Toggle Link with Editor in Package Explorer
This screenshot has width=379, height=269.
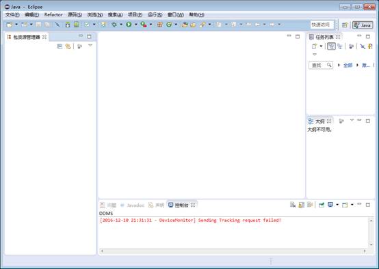(68, 46)
